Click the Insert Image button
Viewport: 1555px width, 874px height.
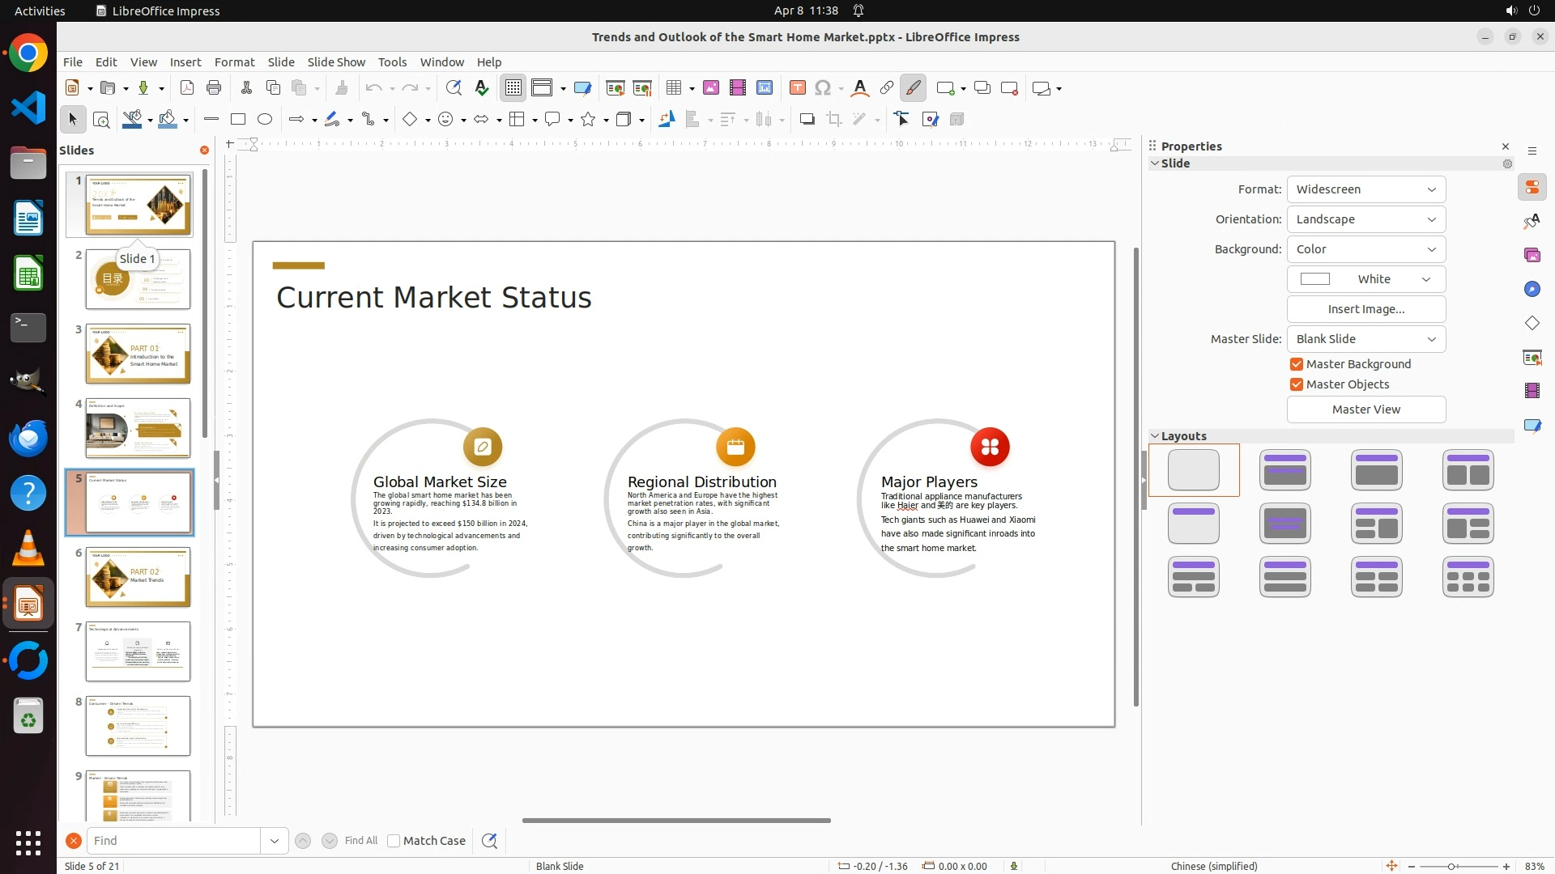click(1365, 309)
